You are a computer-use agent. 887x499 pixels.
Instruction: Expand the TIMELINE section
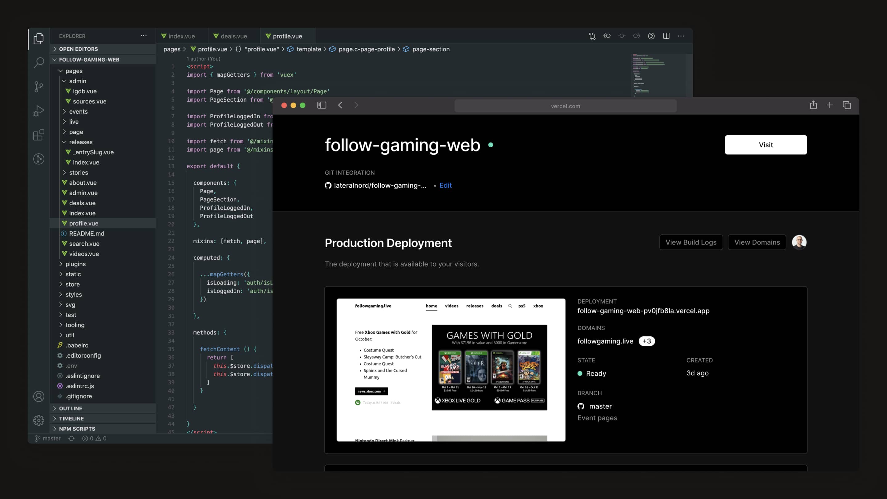coord(103,418)
